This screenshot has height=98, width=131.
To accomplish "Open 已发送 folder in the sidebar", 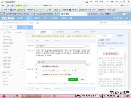I will (x=6, y=50).
